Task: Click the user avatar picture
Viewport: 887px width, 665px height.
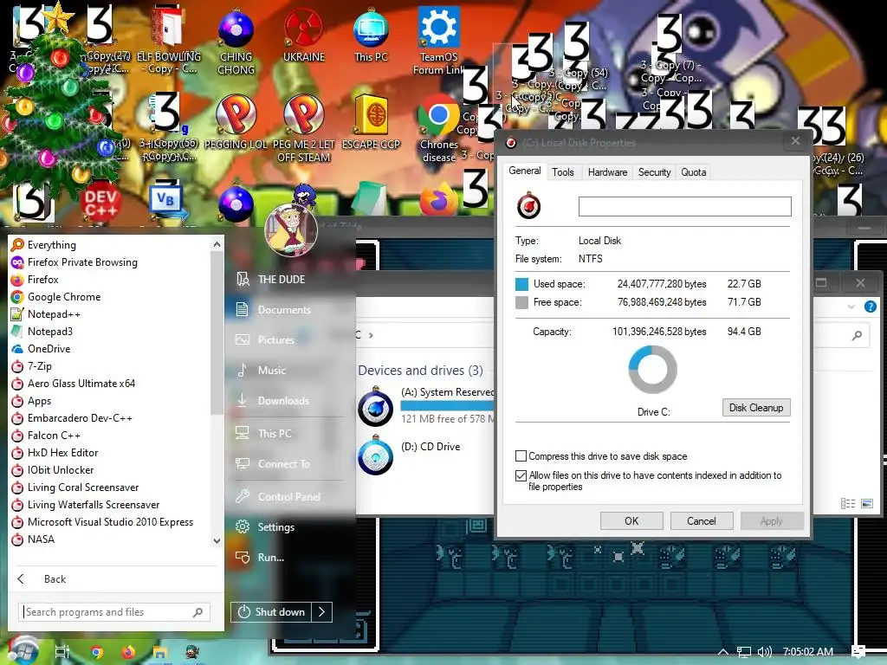Action: pyautogui.click(x=291, y=230)
